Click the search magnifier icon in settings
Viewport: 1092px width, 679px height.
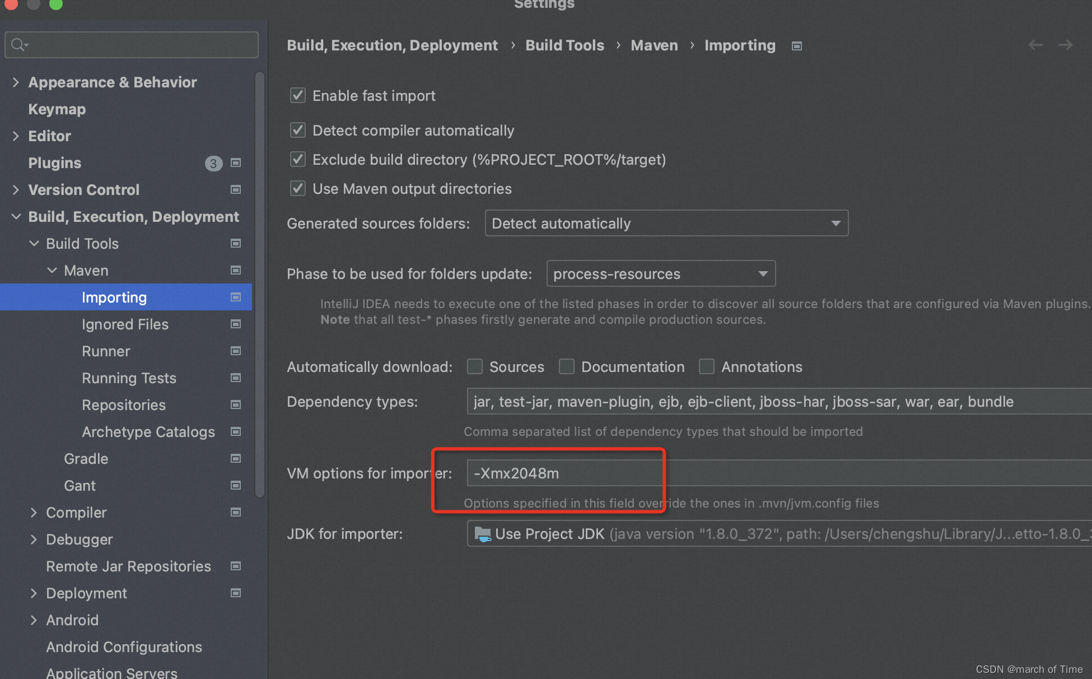tap(18, 45)
